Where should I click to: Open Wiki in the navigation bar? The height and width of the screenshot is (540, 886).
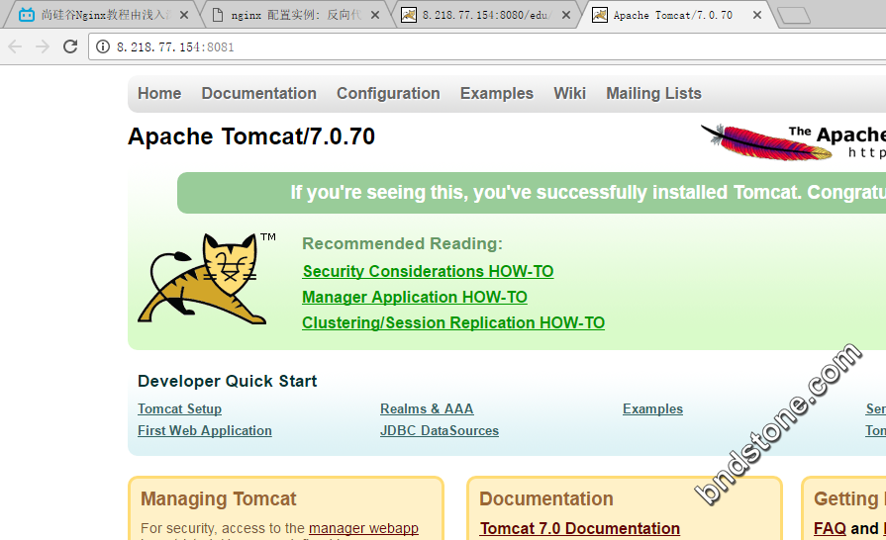569,93
